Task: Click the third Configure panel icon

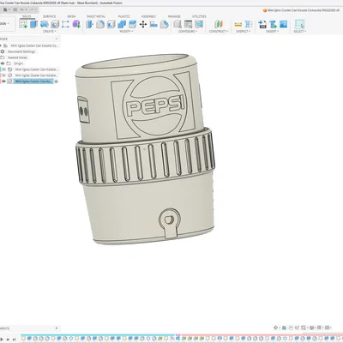Action: (199, 24)
